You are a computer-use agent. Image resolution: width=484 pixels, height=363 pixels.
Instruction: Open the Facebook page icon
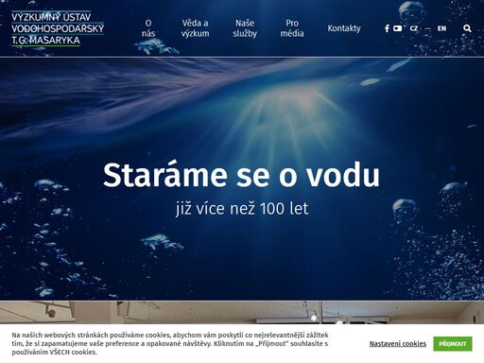387,28
